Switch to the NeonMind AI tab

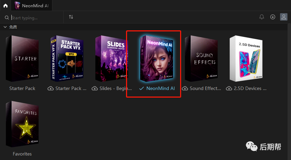(32, 6)
